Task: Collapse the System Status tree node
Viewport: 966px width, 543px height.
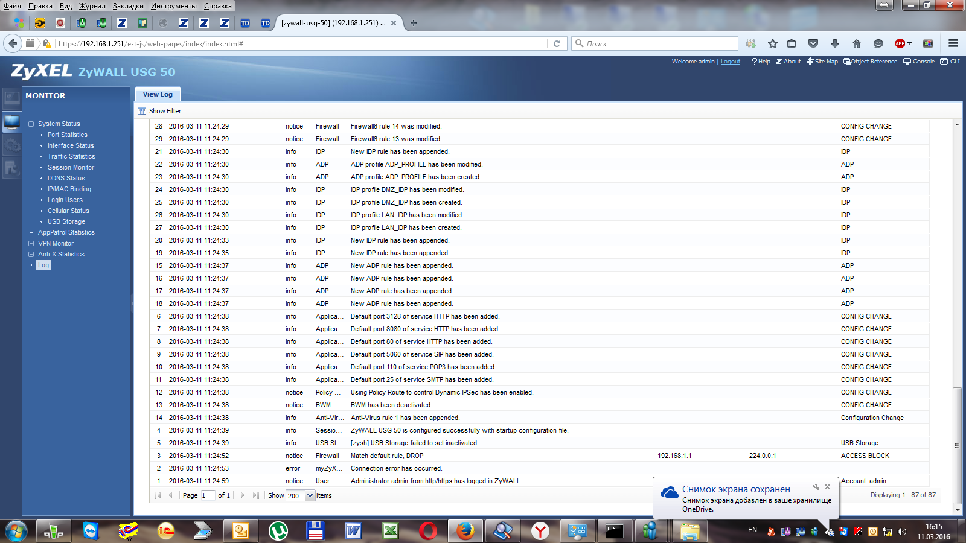Action: pyautogui.click(x=31, y=124)
